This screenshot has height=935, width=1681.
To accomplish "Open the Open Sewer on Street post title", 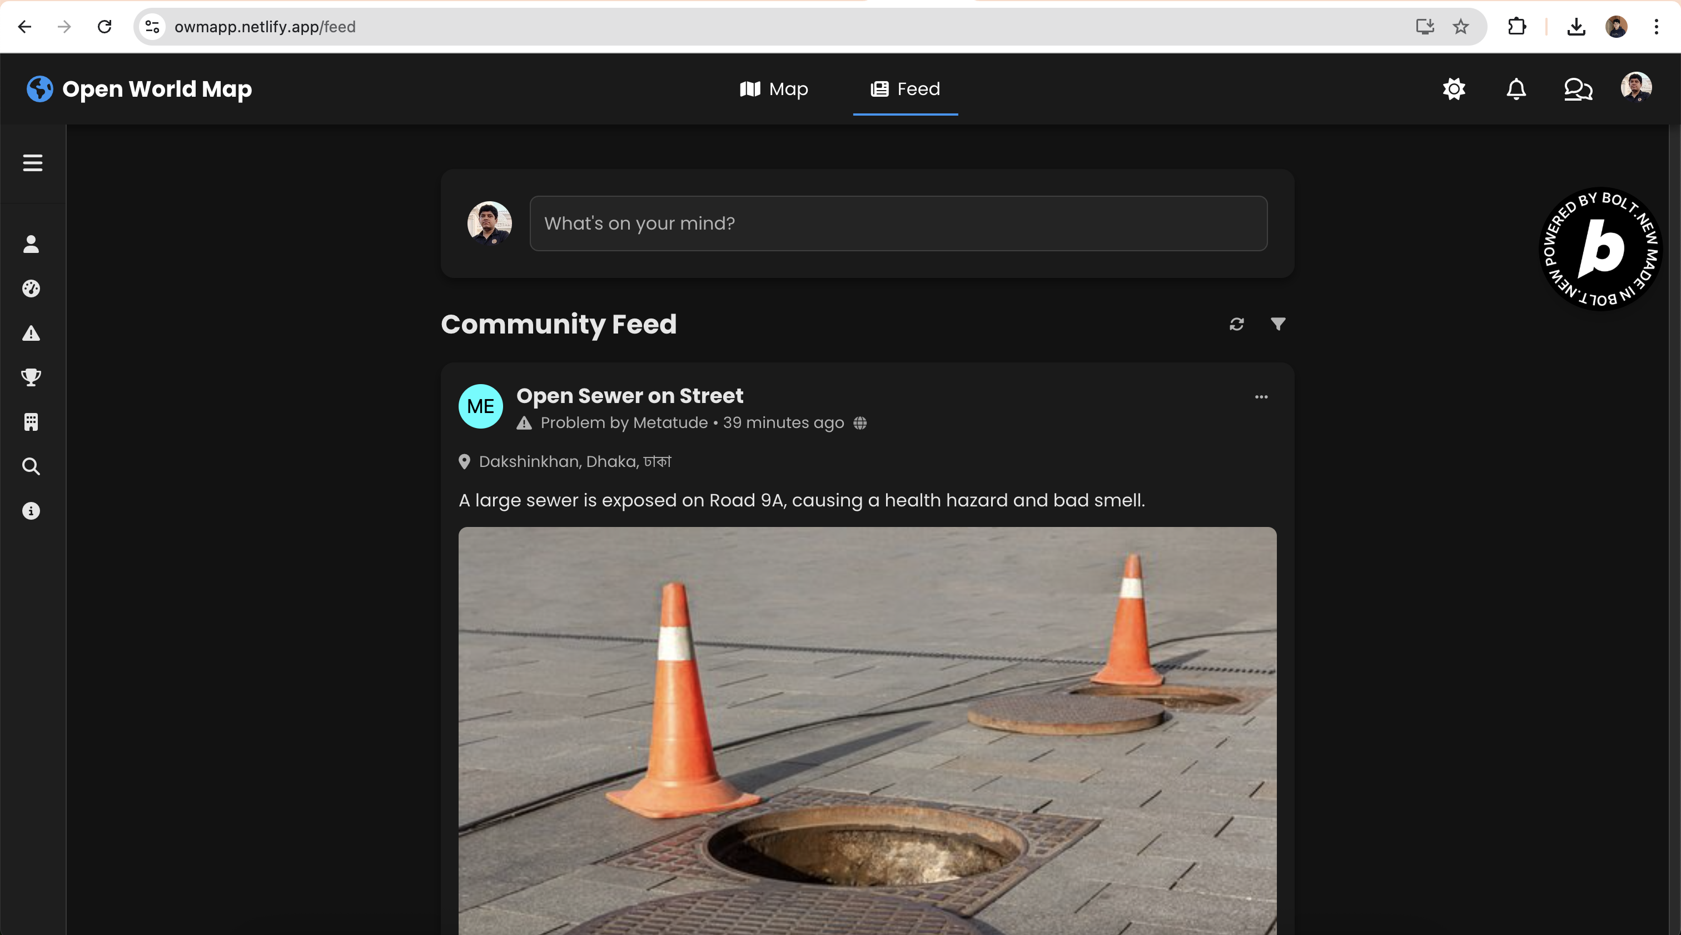I will [x=629, y=395].
